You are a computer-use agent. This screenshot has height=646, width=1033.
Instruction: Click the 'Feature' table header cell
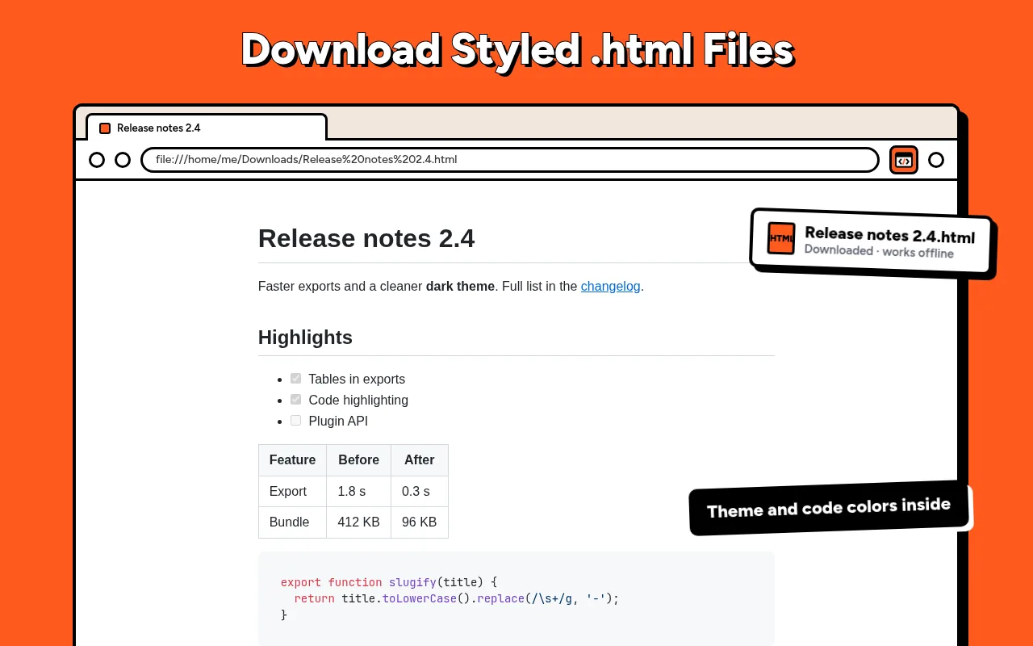[292, 460]
